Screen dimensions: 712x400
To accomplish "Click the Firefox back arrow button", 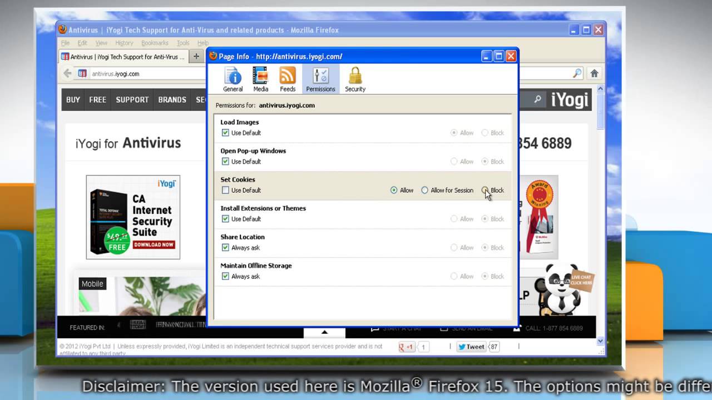I will coord(67,73).
